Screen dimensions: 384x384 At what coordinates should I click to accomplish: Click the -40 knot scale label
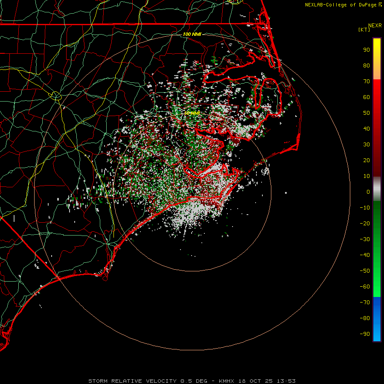tap(365, 255)
